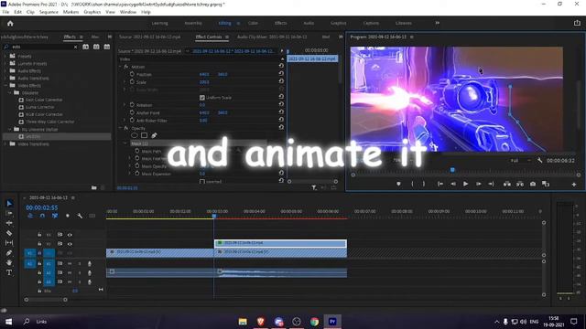586x329 pixels.
Task: Open Comparison View in Program monitor
Action: coord(546,184)
